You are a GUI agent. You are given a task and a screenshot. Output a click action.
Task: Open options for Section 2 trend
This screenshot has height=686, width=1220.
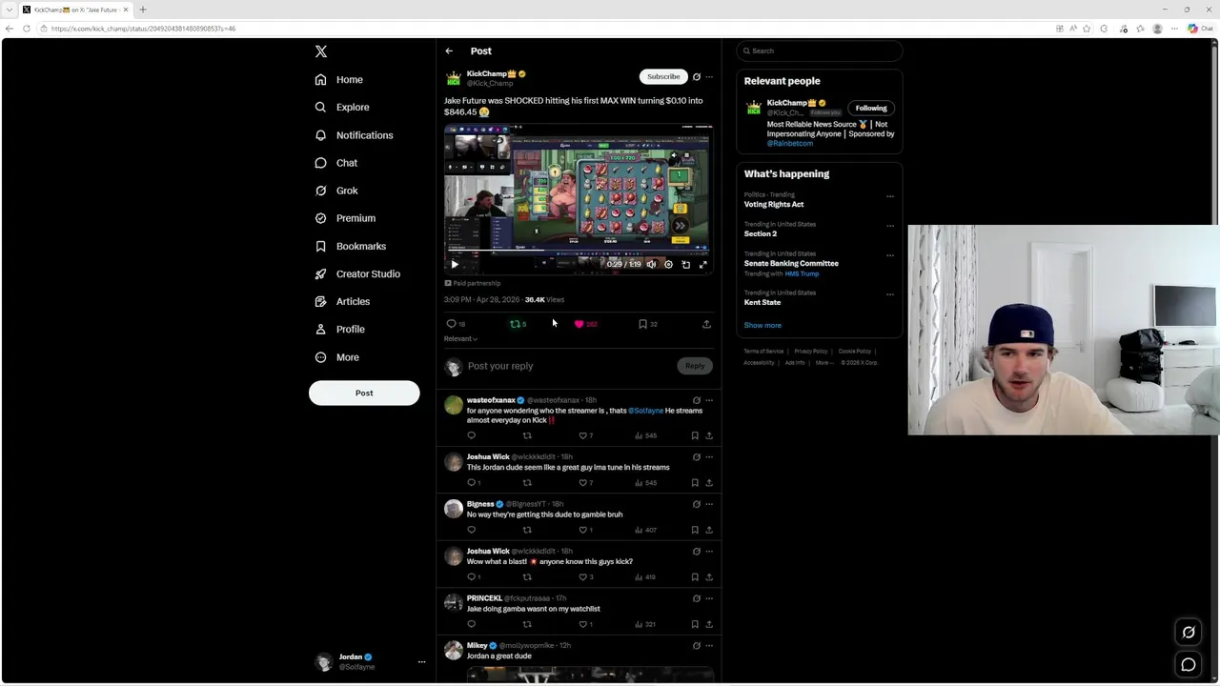[890, 227]
